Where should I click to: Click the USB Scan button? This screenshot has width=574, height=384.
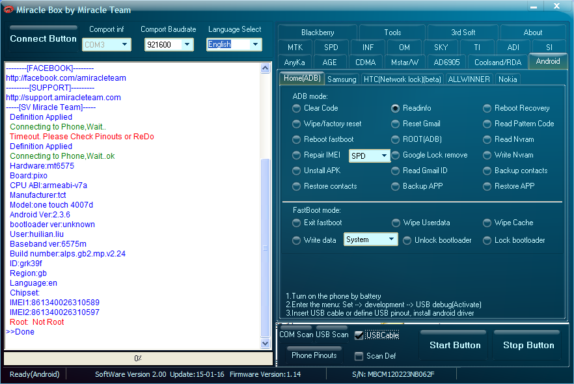tap(332, 335)
